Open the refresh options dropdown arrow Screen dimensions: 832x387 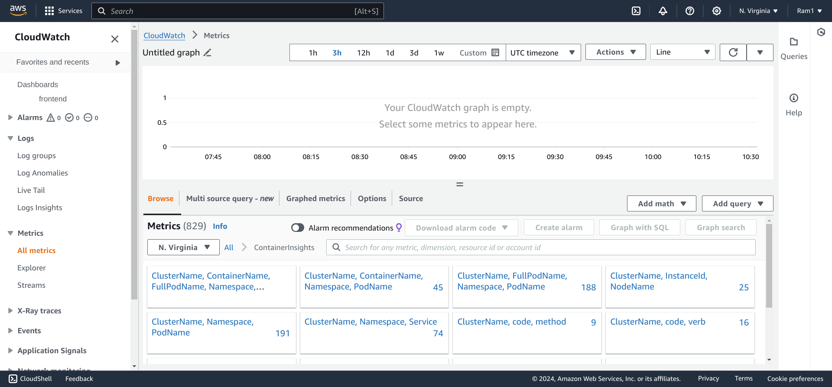[760, 52]
